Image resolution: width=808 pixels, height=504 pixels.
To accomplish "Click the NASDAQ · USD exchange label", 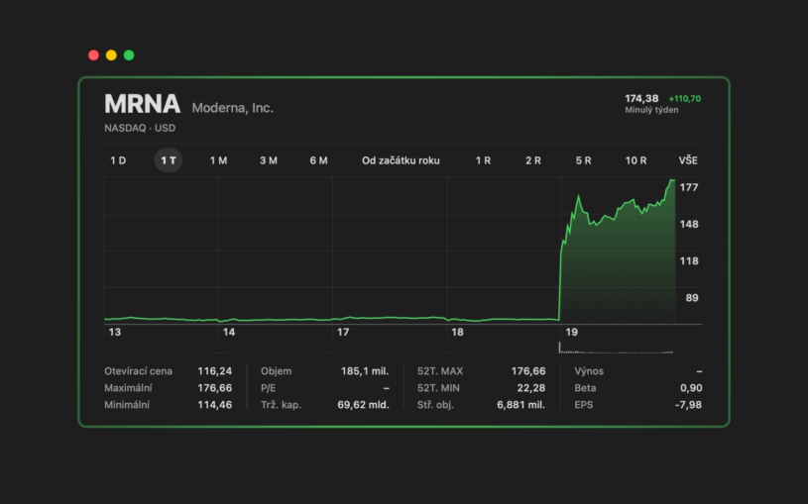I will click(x=140, y=128).
